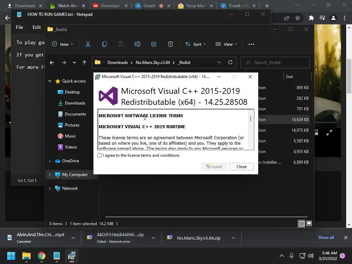
Task: Switch to large thumbnails view in status bar
Action: (309, 223)
